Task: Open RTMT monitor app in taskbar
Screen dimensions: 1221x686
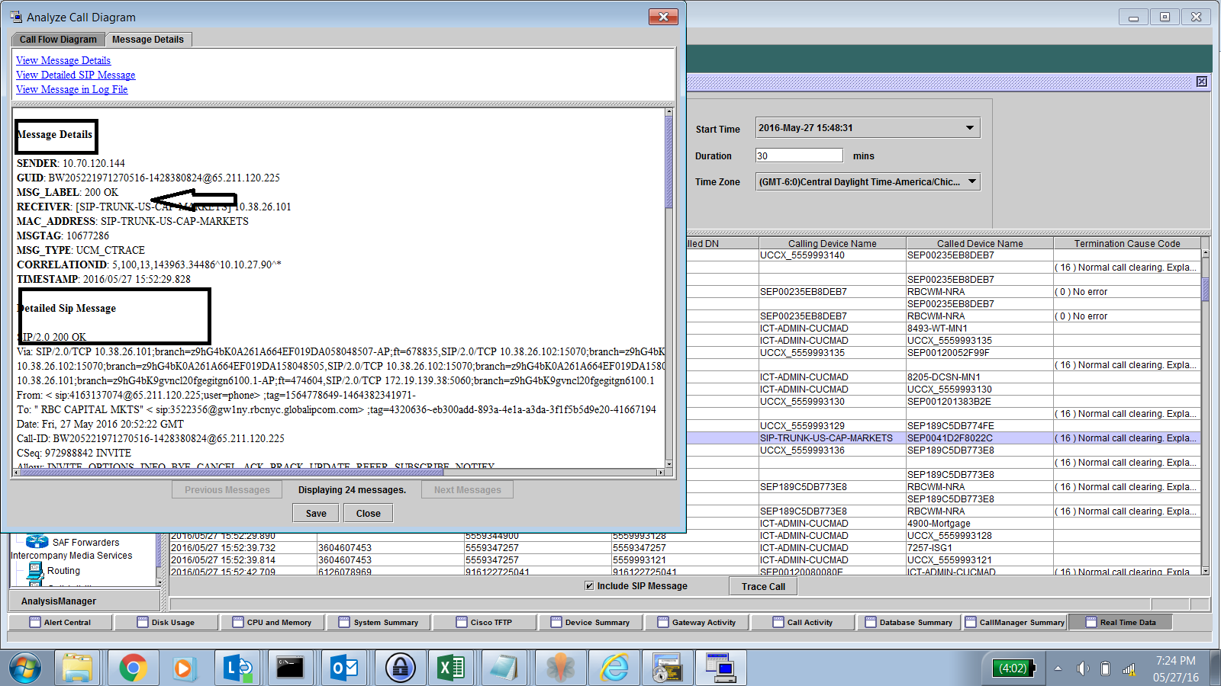Action: [x=720, y=668]
